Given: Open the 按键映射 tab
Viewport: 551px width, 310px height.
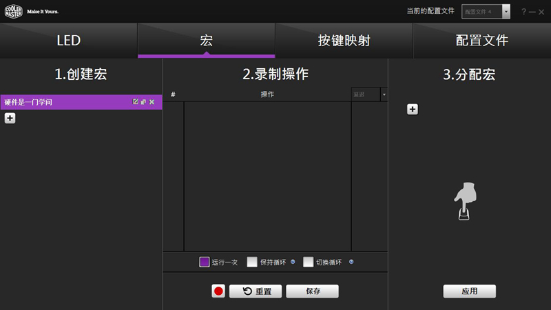Looking at the screenshot, I should (x=344, y=41).
